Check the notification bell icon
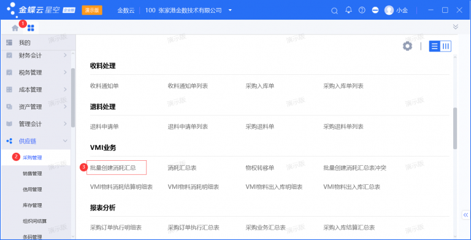 point(348,10)
